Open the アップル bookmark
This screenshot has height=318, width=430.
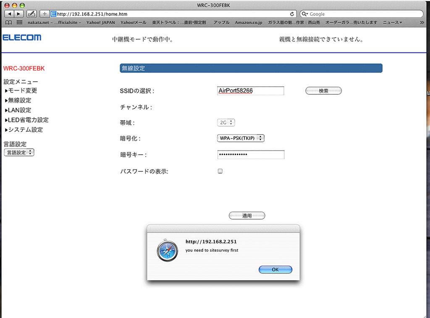point(221,23)
